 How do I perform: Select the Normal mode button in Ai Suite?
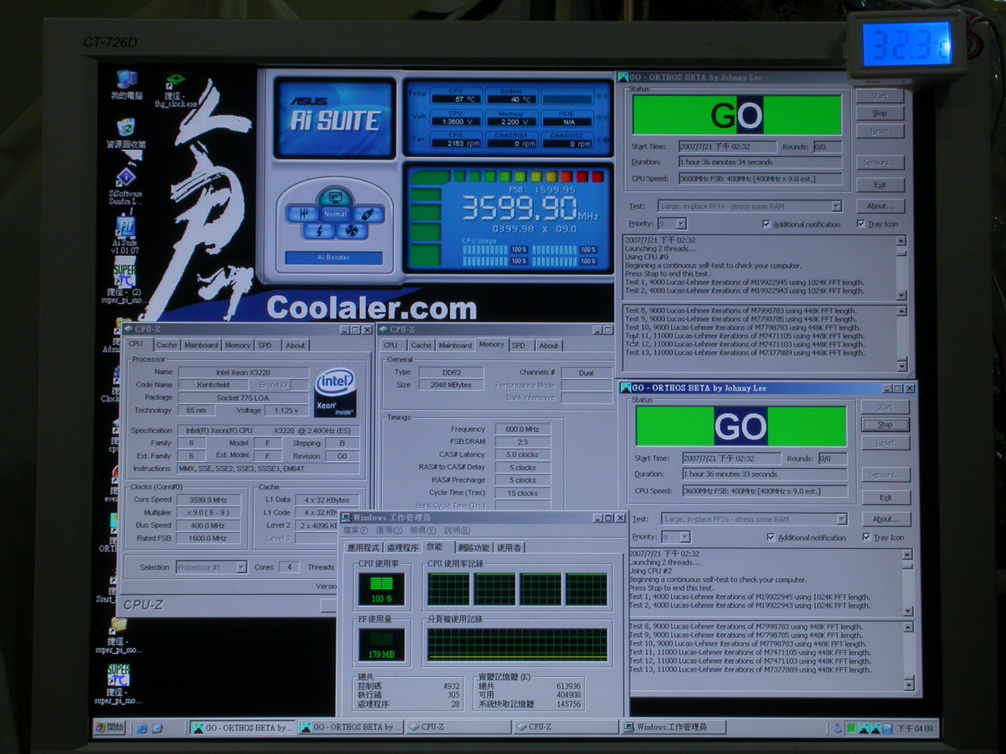pyautogui.click(x=336, y=214)
